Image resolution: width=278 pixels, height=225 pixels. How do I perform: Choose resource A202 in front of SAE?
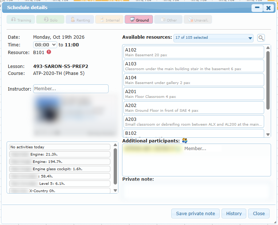(194, 107)
